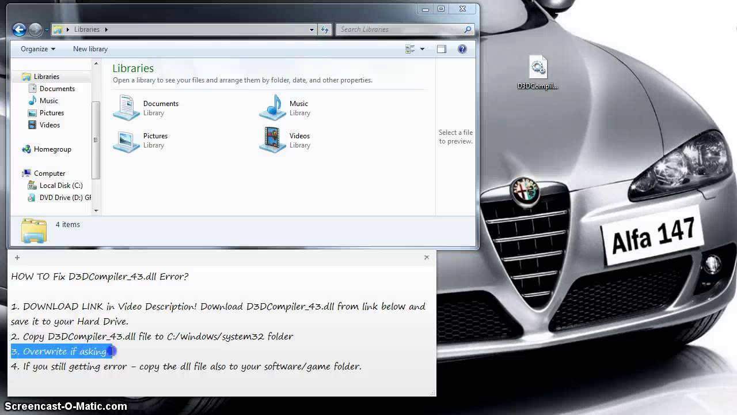Add a new note with plus icon
This screenshot has width=737, height=415.
17,258
